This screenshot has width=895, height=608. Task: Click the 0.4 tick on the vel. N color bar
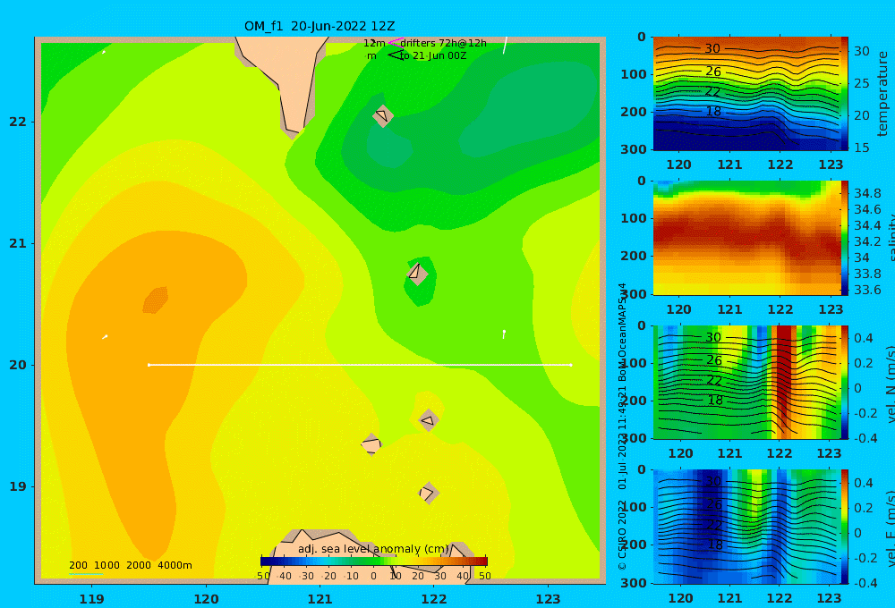point(864,338)
